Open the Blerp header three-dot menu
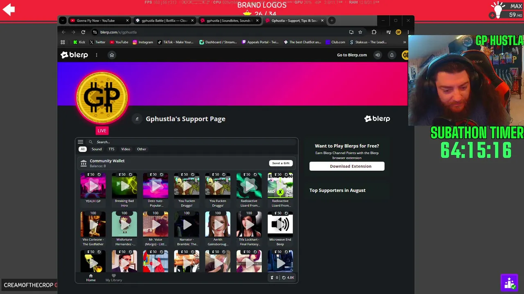 coord(97,55)
